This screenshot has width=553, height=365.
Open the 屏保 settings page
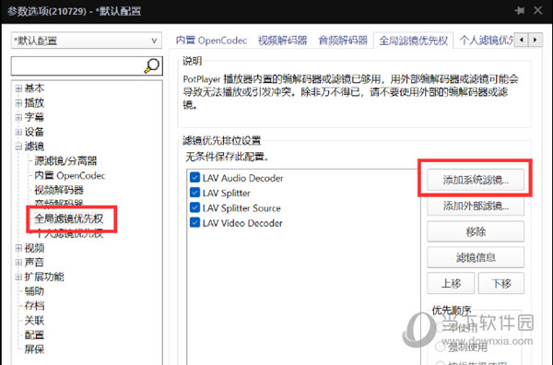(x=34, y=349)
